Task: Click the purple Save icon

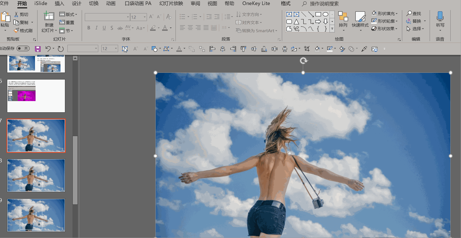Action: 38,49
